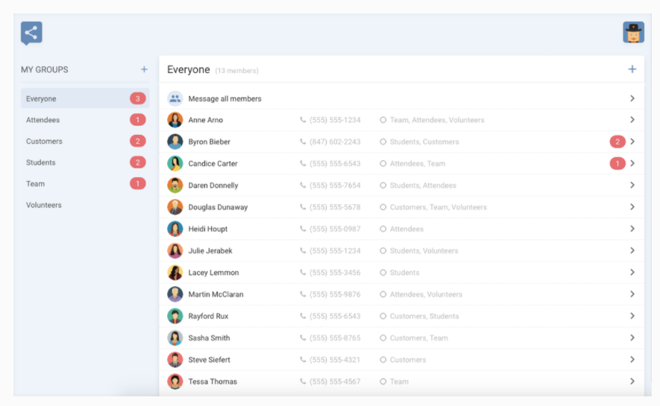This screenshot has width=660, height=406.
Task: Click Tessa Thomas's avatar
Action: pos(175,381)
